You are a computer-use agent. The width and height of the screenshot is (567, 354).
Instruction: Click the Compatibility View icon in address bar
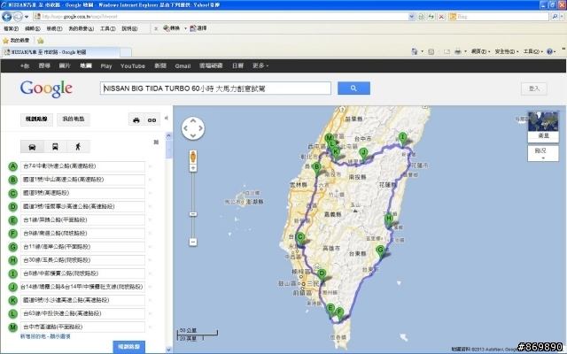point(421,17)
